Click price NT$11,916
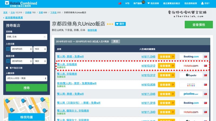This screenshot has width=216, height=121. click(148, 103)
